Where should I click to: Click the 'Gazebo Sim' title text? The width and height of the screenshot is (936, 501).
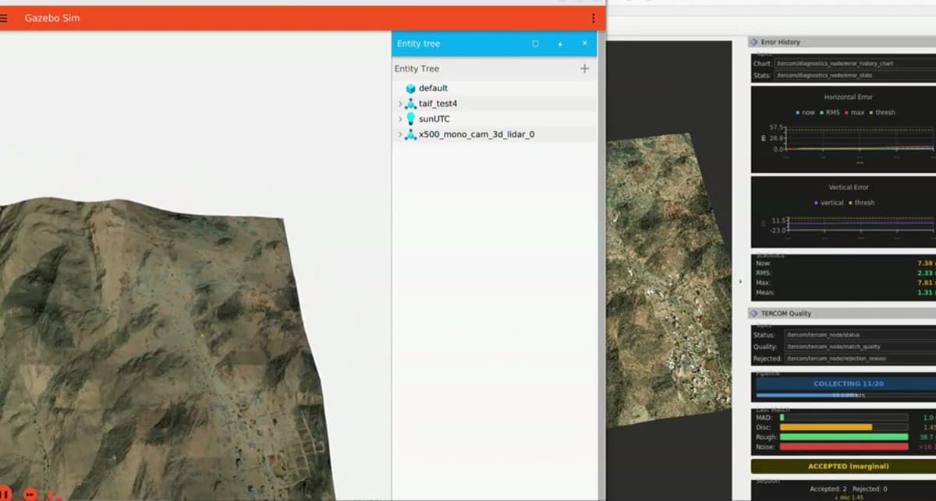[x=52, y=18]
